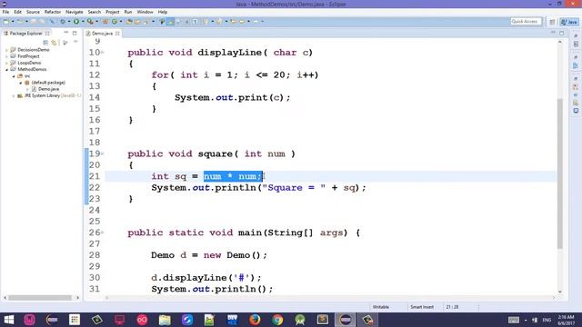Click the Debug bug icon in toolbar

click(x=63, y=22)
